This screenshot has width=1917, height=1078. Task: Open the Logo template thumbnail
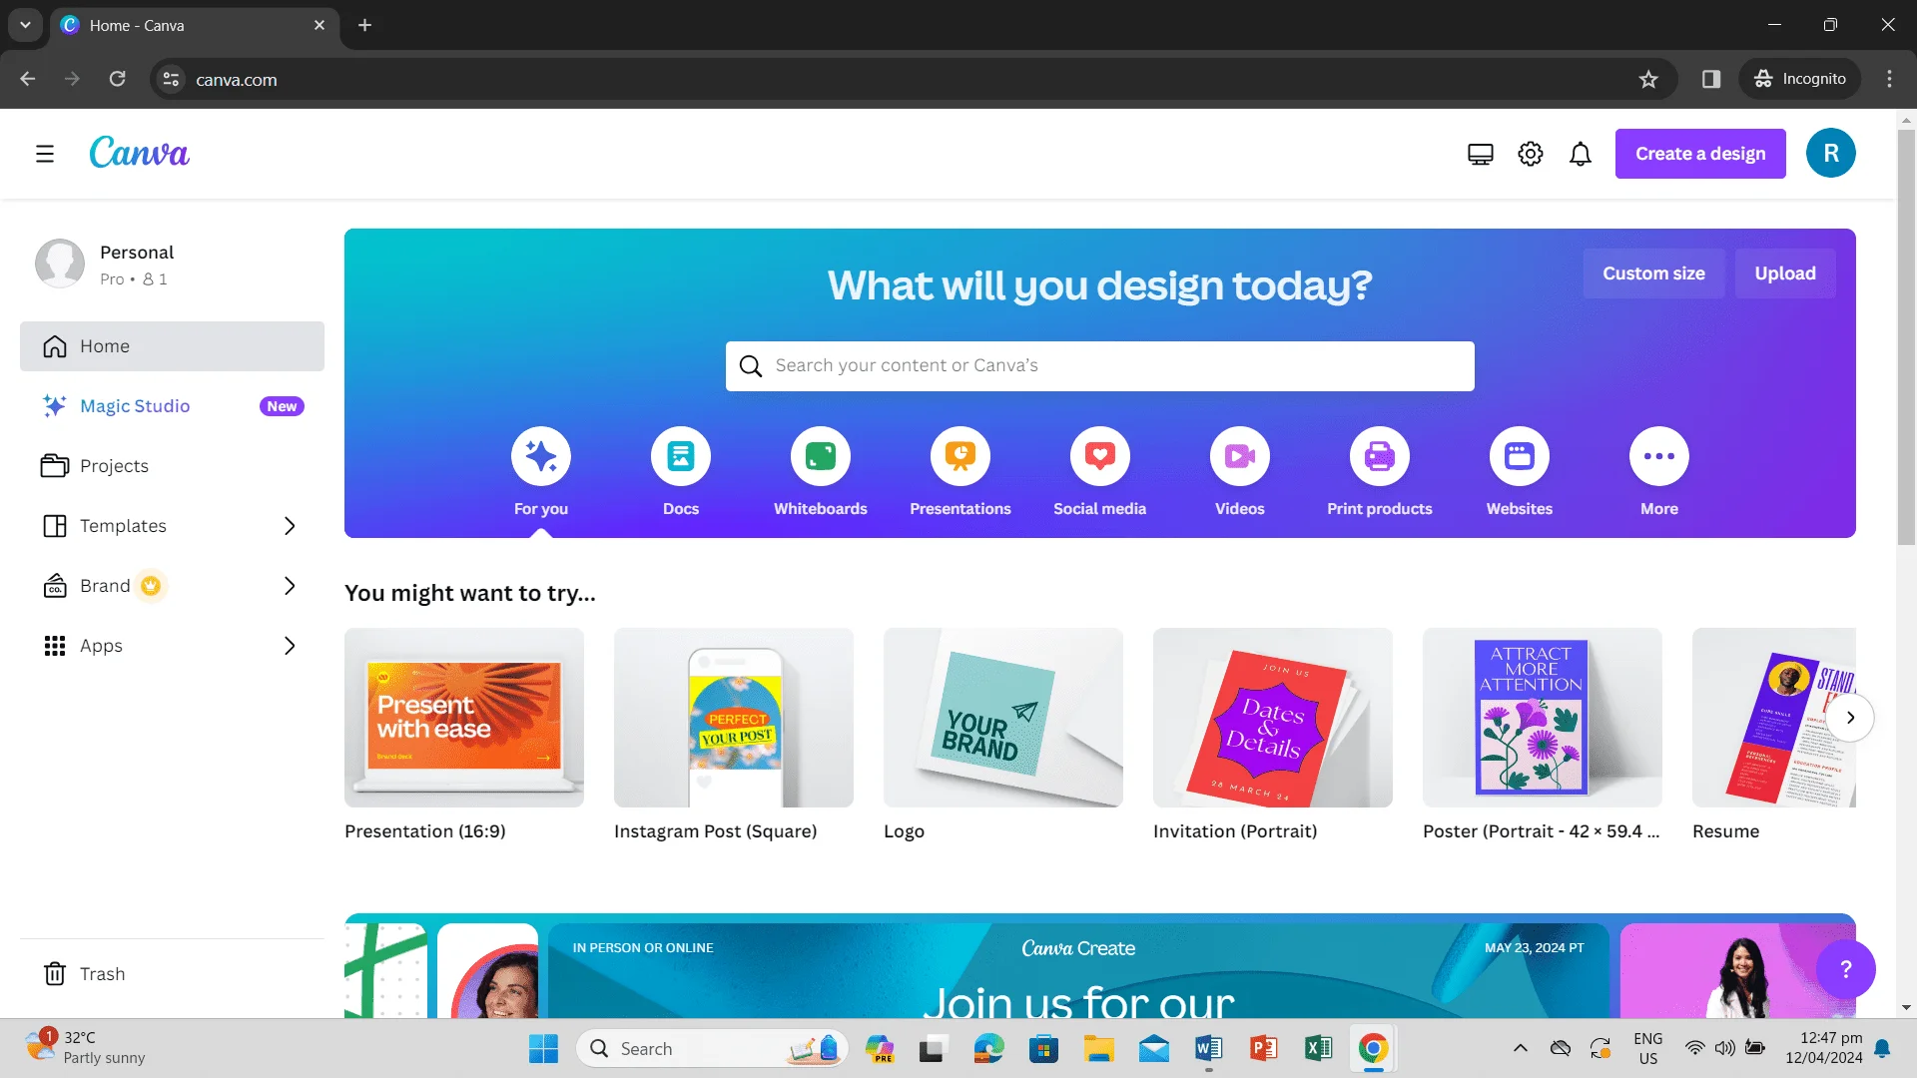[1003, 718]
